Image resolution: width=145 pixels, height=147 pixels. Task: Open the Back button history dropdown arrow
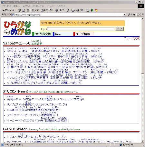click(10, 10)
